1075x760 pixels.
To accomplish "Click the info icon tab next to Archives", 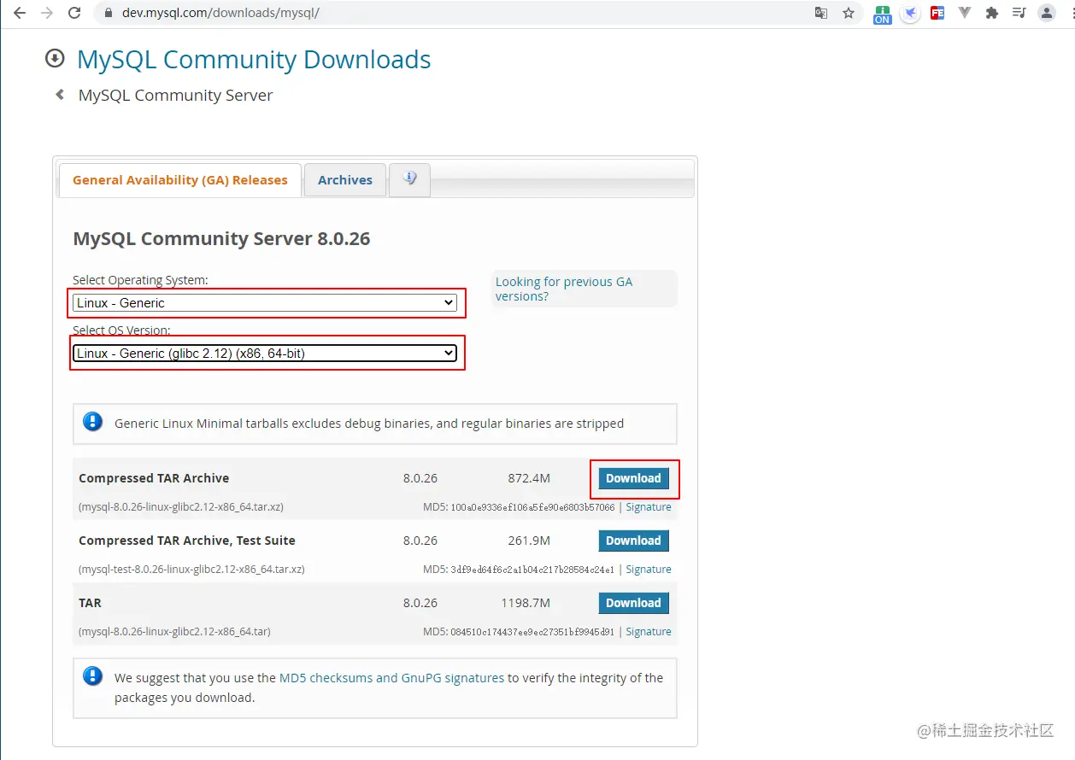I will pos(409,179).
